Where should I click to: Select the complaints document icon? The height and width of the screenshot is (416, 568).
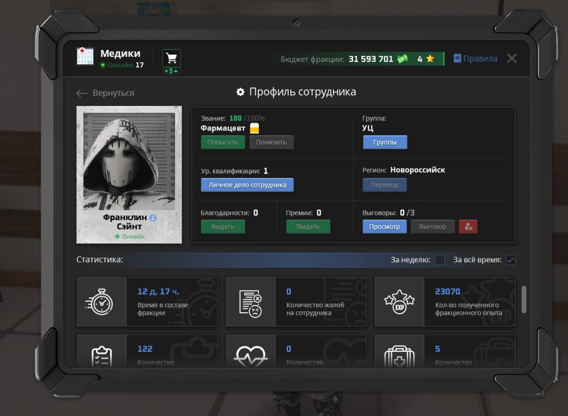click(x=250, y=303)
